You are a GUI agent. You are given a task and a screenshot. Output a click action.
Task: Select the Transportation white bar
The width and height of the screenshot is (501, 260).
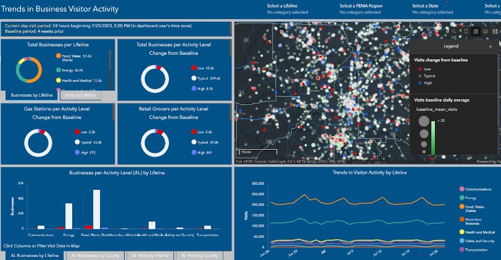point(208,227)
